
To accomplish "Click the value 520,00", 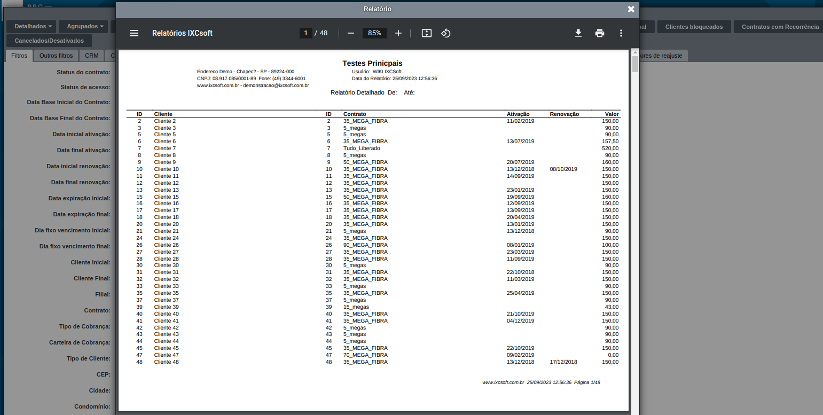I will 610,148.
